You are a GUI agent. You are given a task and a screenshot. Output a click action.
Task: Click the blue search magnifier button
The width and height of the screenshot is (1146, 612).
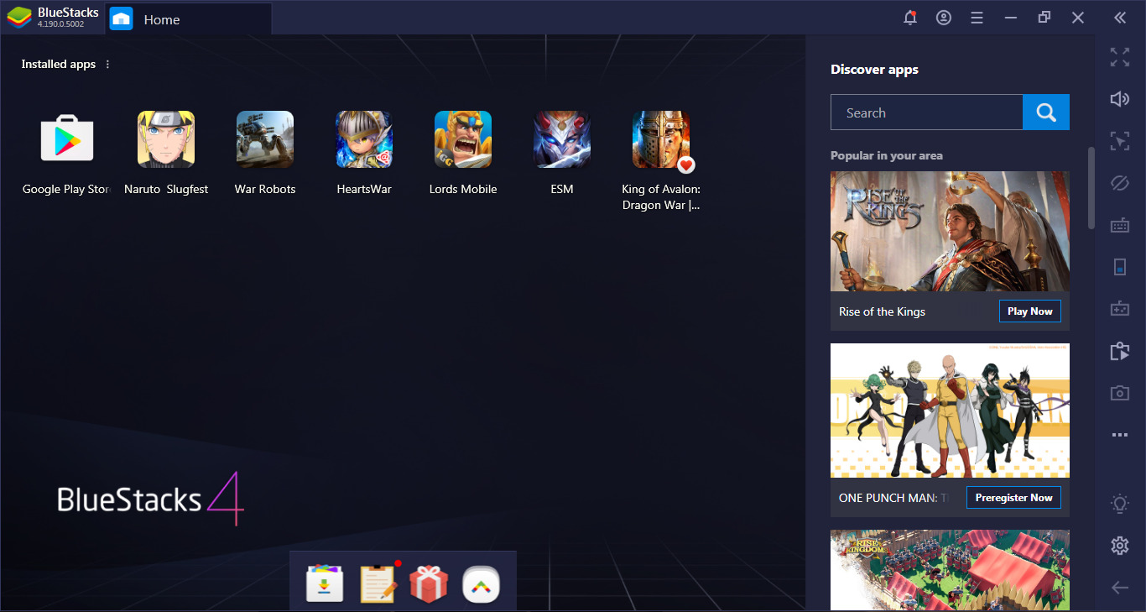pos(1046,112)
